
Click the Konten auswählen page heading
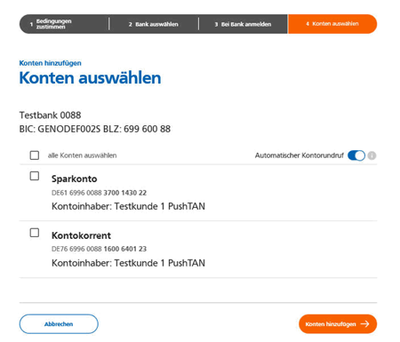[x=90, y=78]
